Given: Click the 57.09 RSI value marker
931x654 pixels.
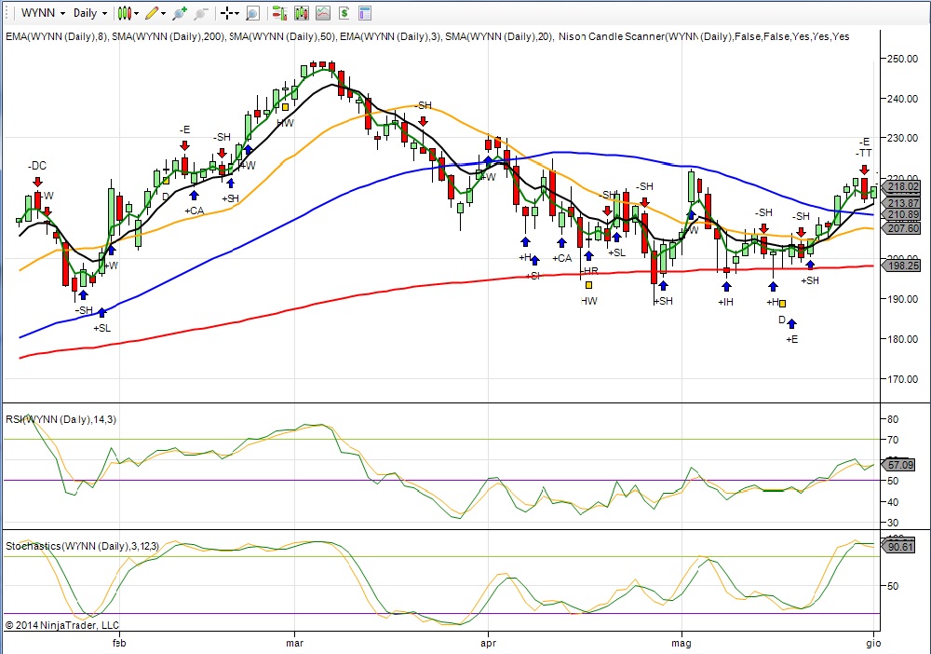Looking at the screenshot, I should (x=899, y=465).
